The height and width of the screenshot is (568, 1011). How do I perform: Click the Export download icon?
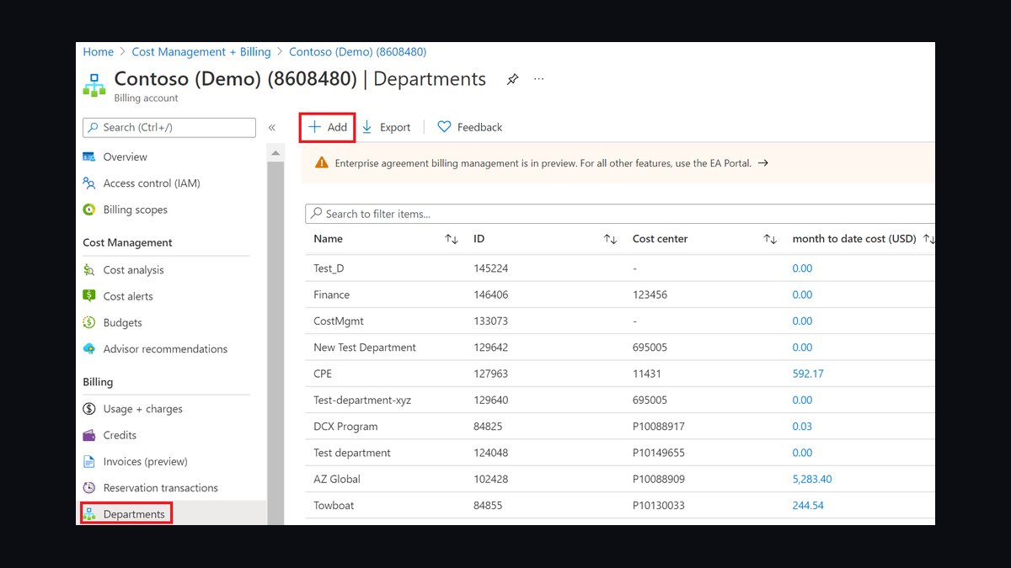367,127
